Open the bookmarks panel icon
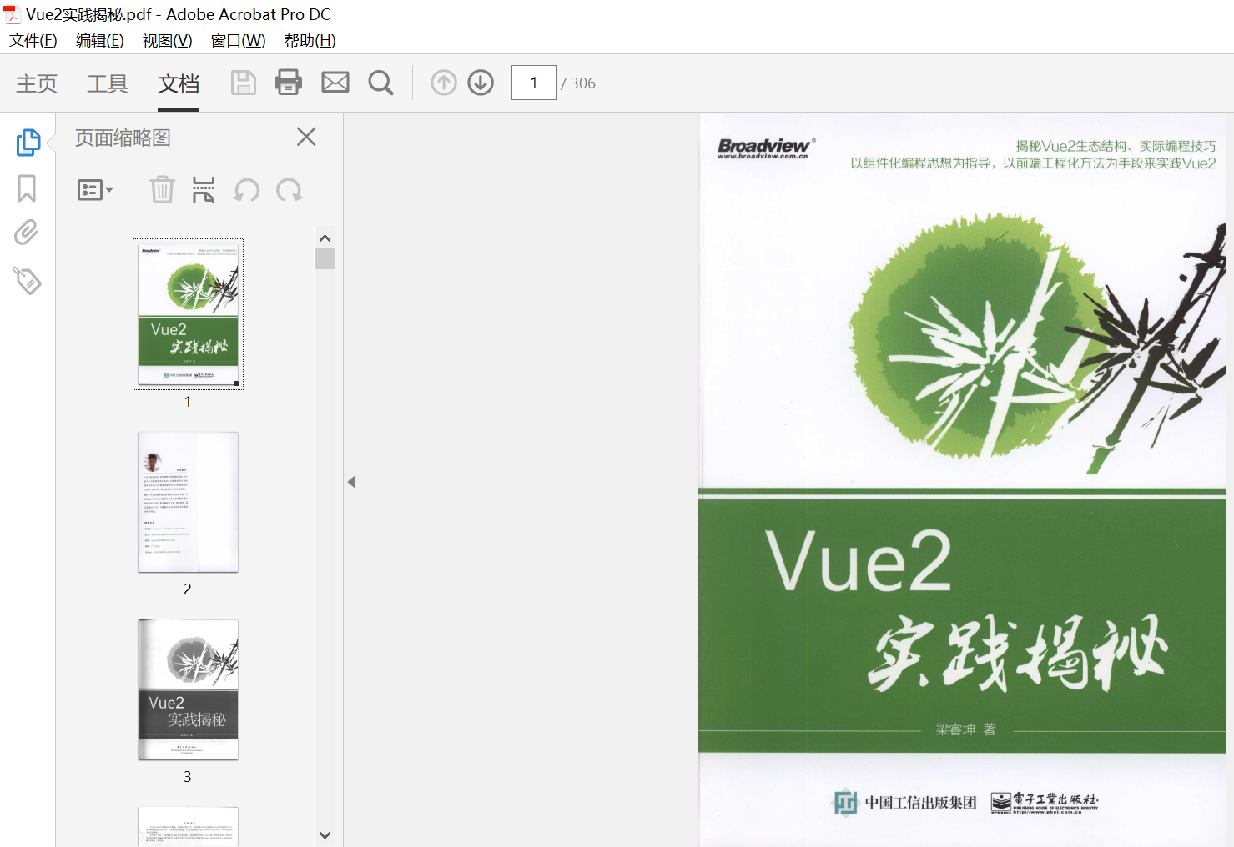This screenshot has width=1234, height=847. [27, 188]
